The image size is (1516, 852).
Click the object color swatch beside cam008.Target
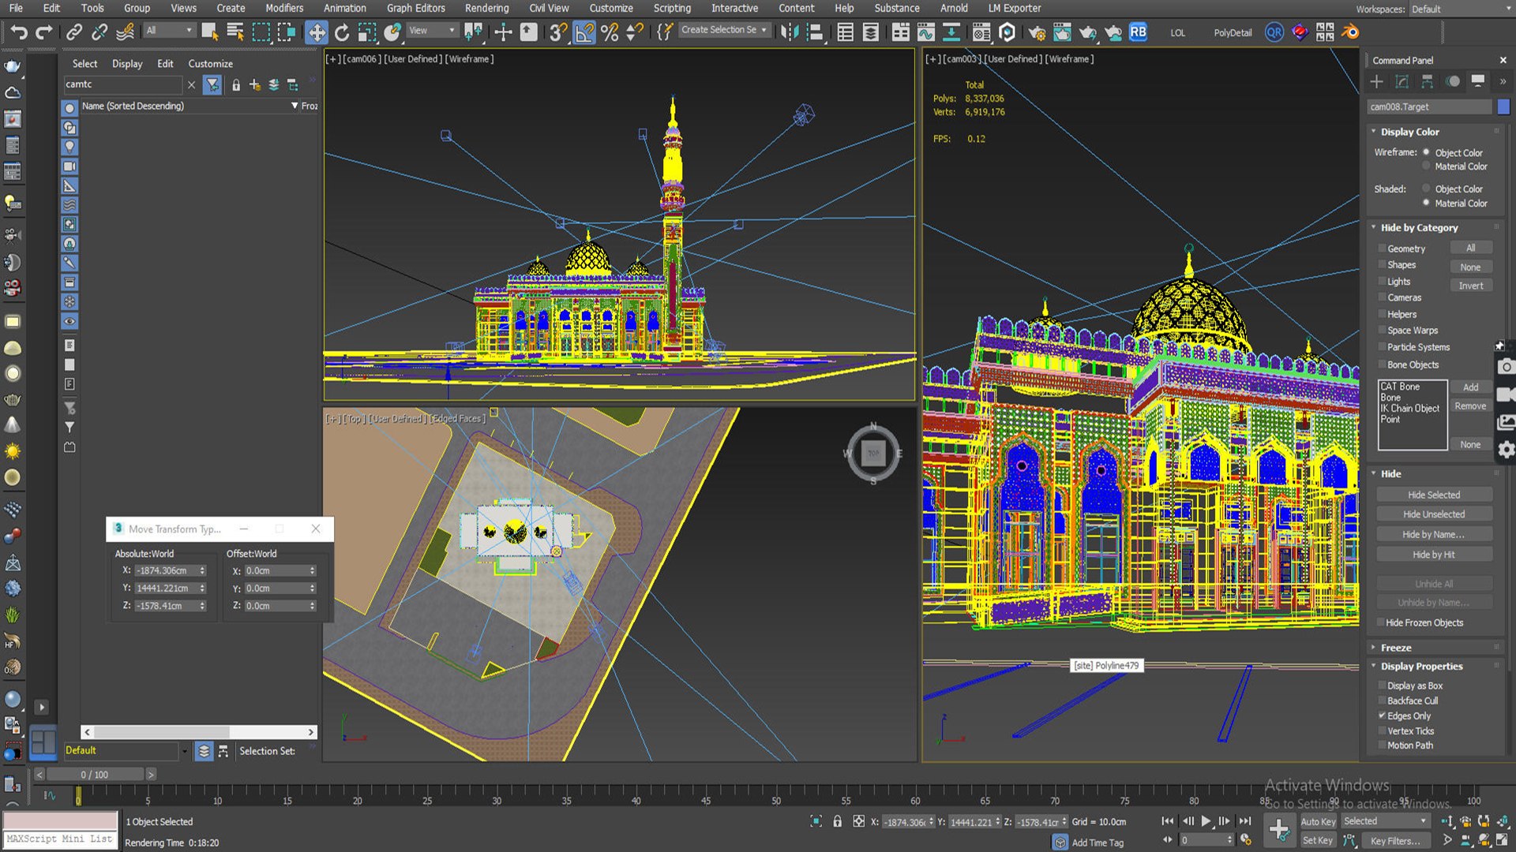point(1503,106)
